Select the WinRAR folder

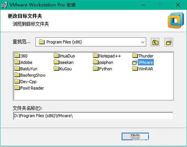coord(142,69)
